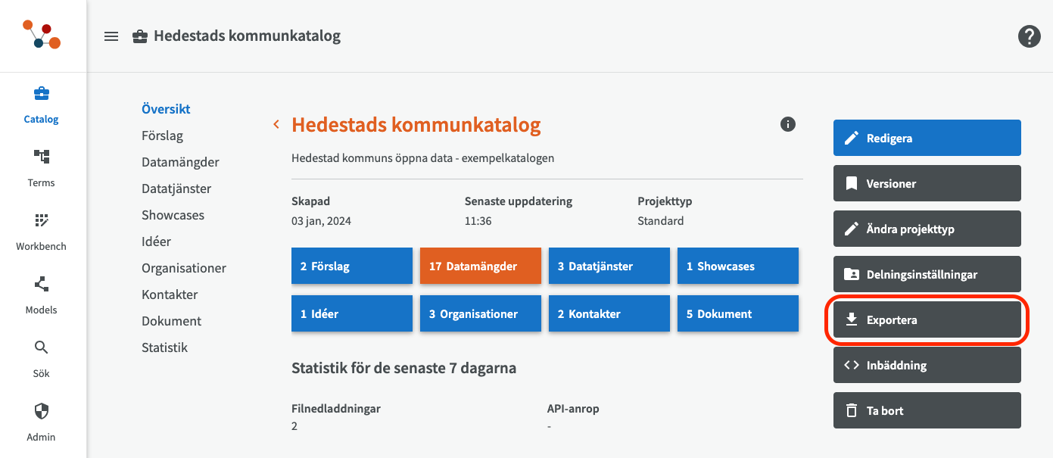Open the 5 Dokument tile
The width and height of the screenshot is (1053, 458).
click(737, 314)
